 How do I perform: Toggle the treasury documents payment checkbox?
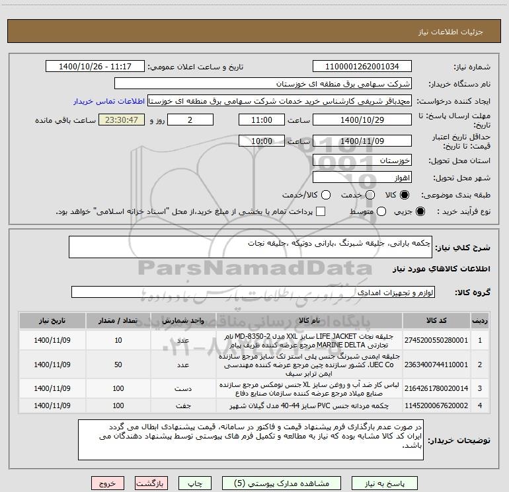pos(321,211)
